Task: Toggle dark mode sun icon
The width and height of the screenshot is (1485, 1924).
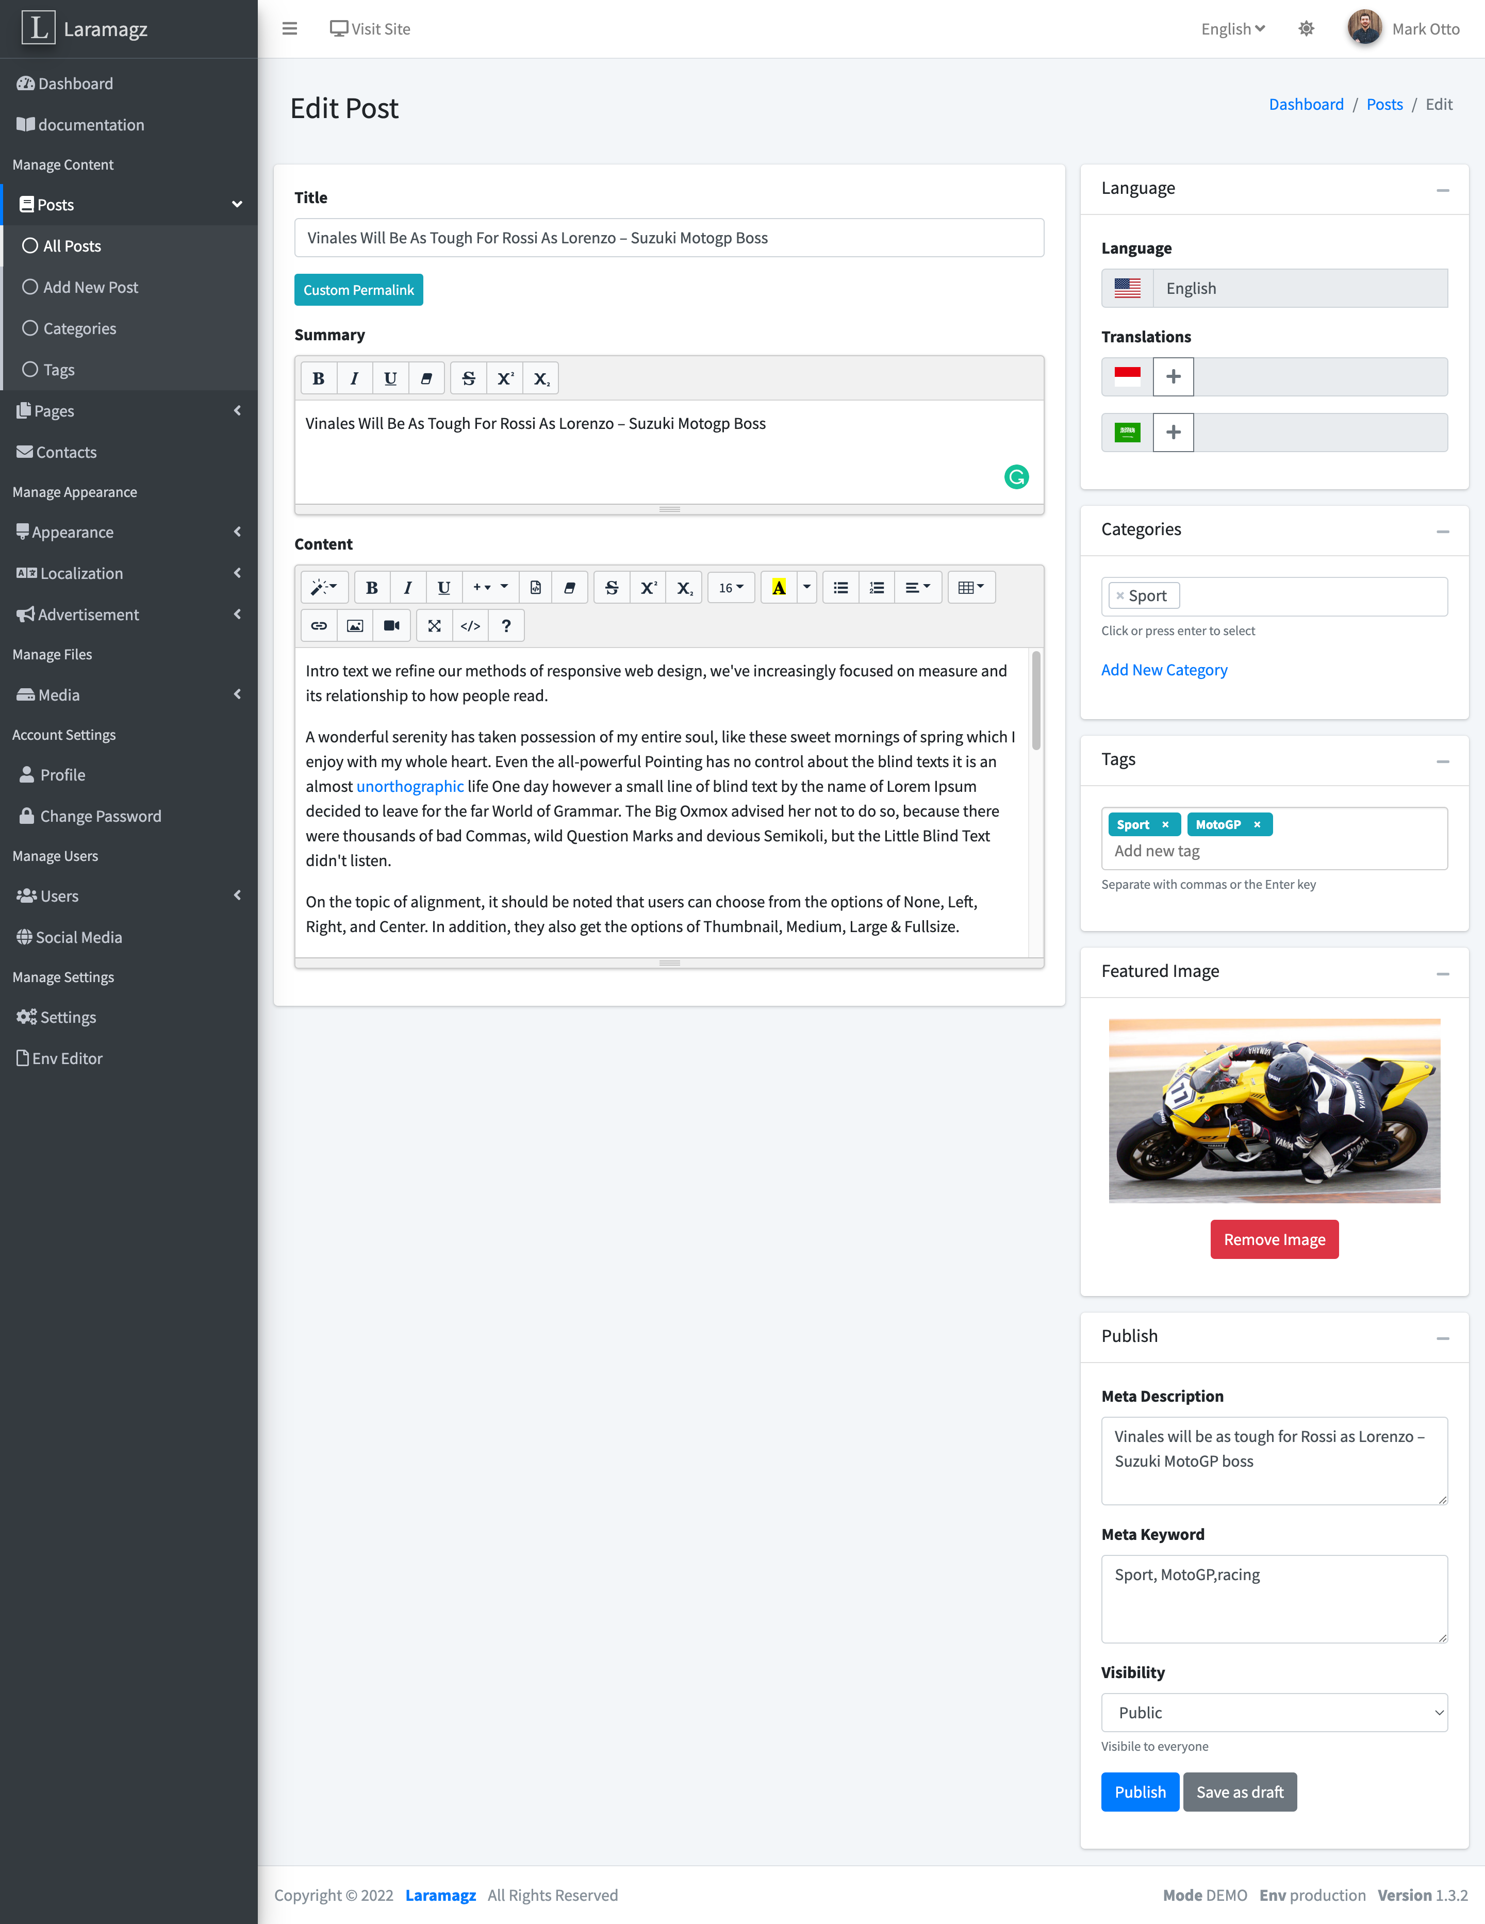Action: pyautogui.click(x=1306, y=29)
